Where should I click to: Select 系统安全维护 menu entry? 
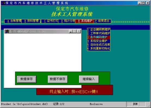[x=99, y=41]
